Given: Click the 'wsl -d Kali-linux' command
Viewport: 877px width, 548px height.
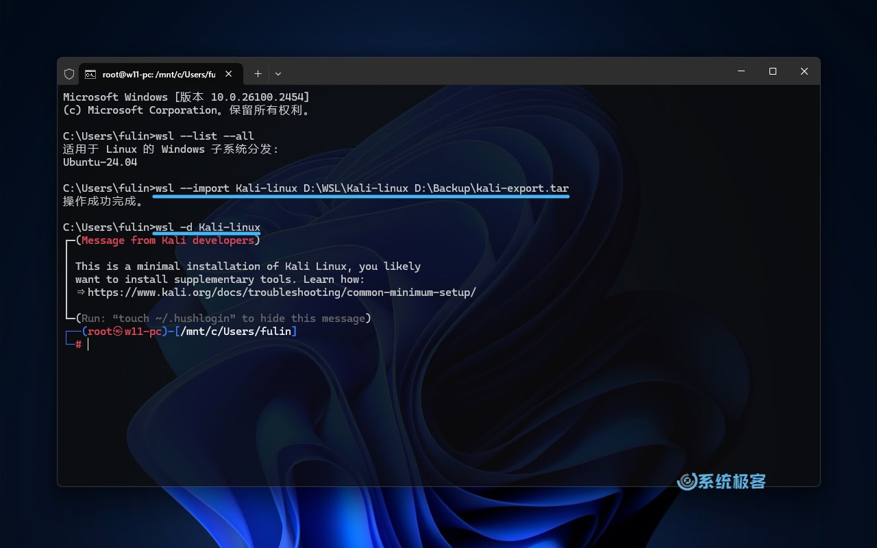Looking at the screenshot, I should [x=208, y=227].
